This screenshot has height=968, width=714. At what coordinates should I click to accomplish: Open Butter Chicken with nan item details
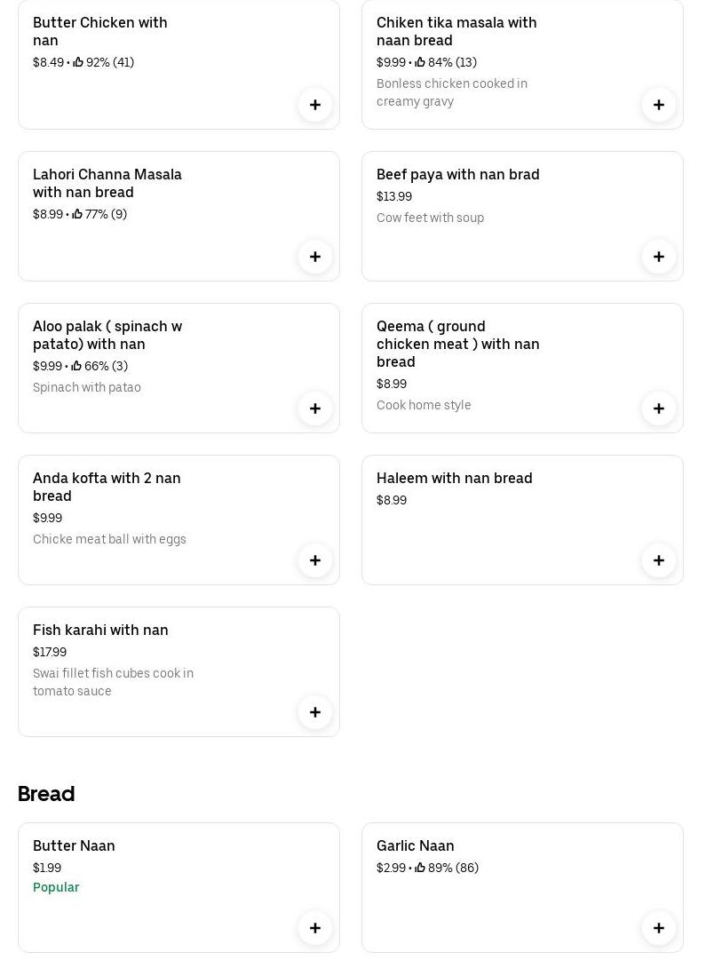click(x=99, y=31)
